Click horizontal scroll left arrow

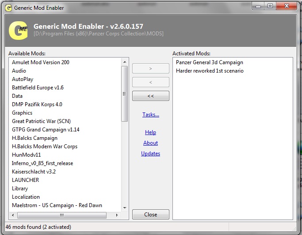coord(13,215)
